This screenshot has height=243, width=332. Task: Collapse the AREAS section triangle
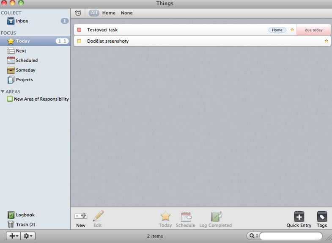3,91
